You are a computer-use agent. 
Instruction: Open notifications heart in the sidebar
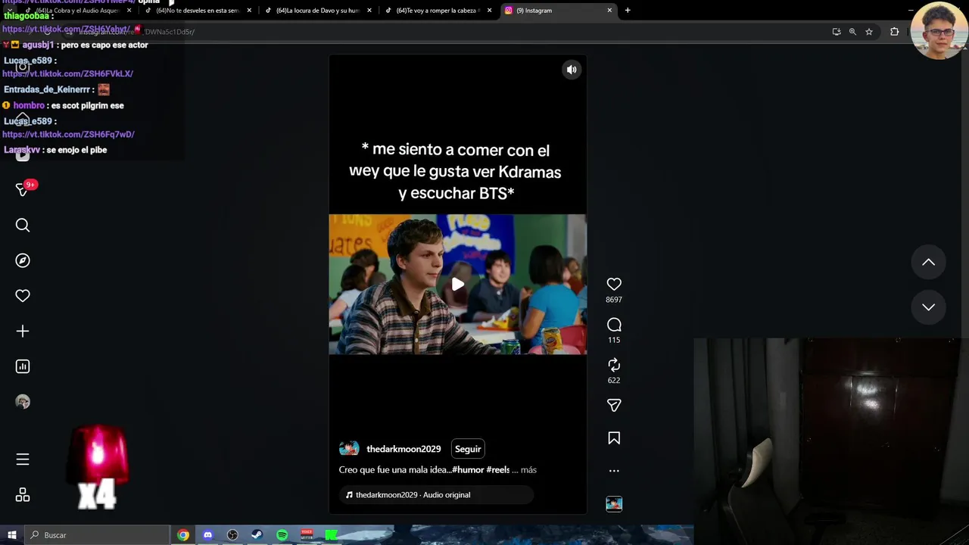click(23, 296)
